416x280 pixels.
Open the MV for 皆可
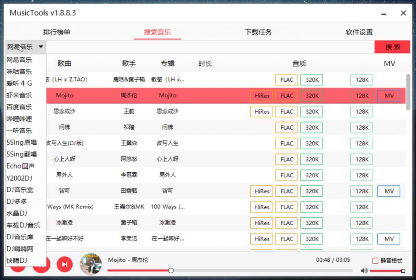pos(388,191)
